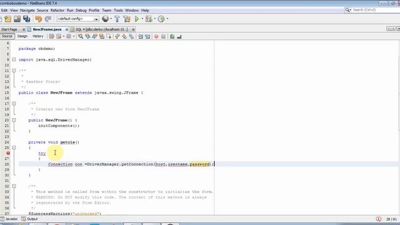Toggle highlight search icon
Screen dimensions: 400x225
(102, 37)
